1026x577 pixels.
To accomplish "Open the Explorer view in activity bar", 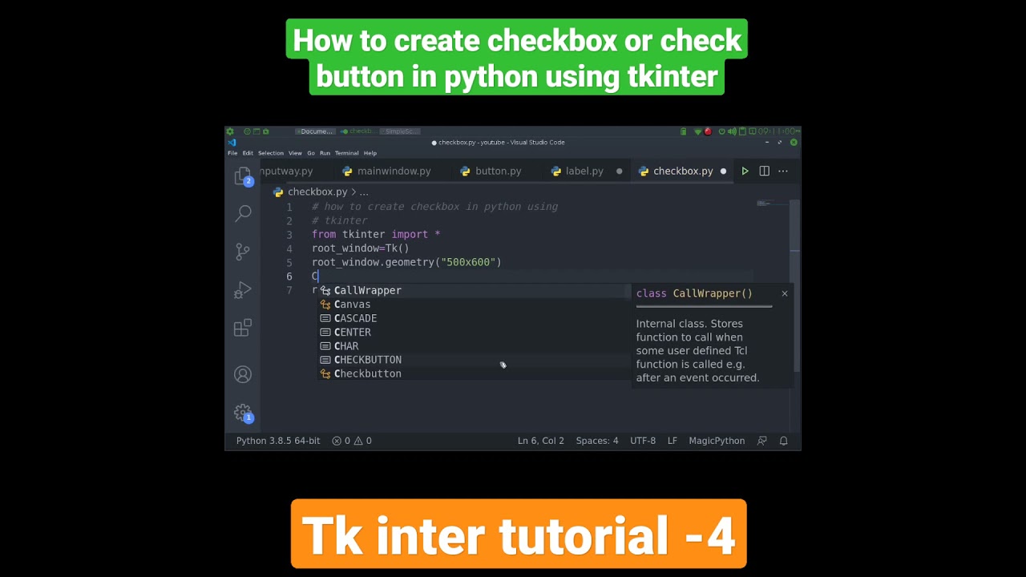I will click(x=243, y=176).
